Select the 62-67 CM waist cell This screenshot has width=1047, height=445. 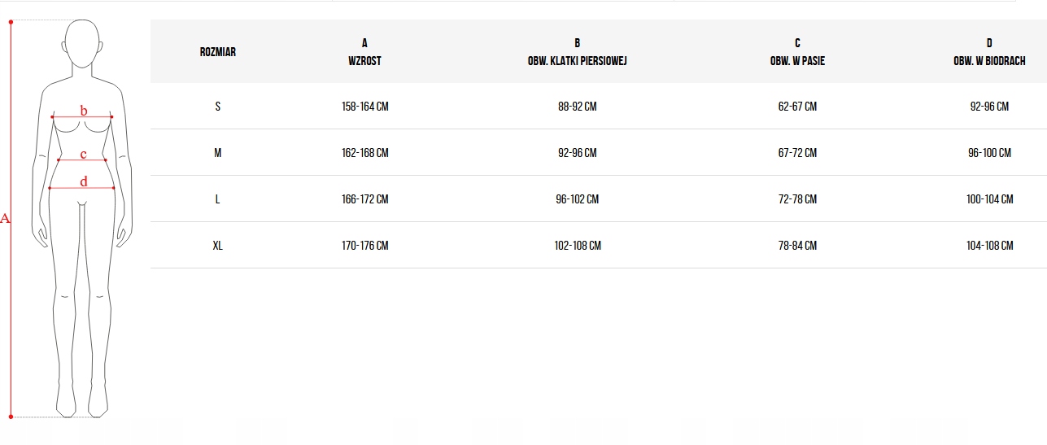point(797,107)
